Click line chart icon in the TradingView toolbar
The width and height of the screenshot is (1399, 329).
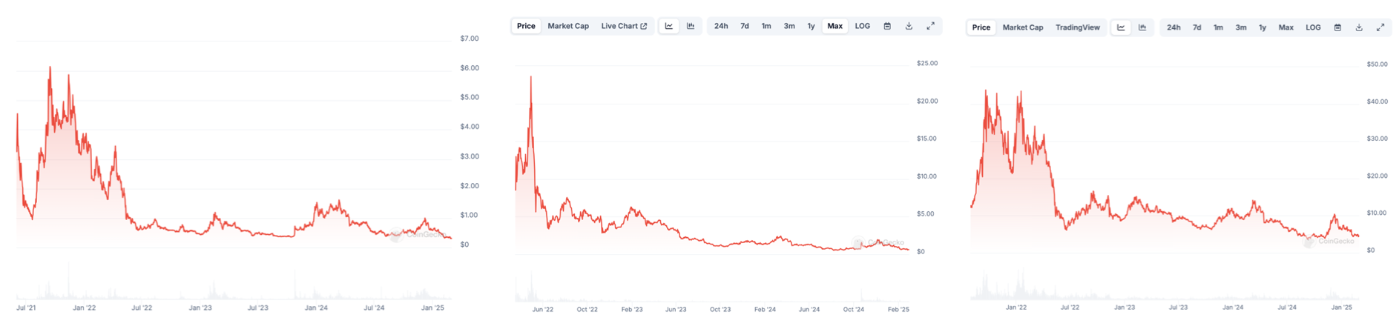pos(1121,27)
